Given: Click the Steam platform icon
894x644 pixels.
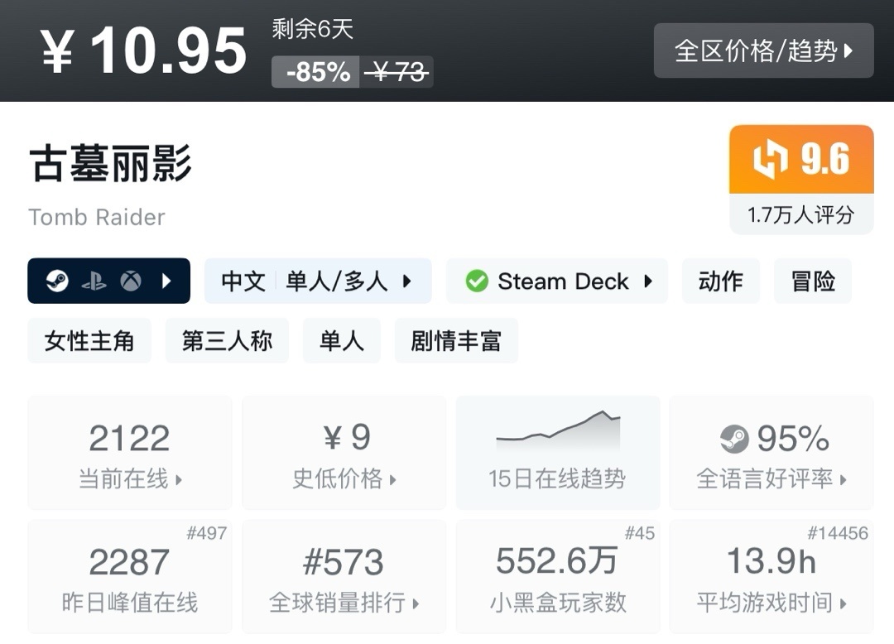Looking at the screenshot, I should (57, 281).
